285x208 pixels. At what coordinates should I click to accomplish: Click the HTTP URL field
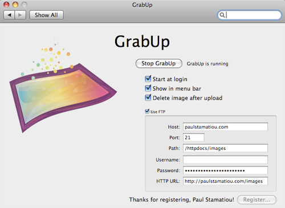point(225,181)
